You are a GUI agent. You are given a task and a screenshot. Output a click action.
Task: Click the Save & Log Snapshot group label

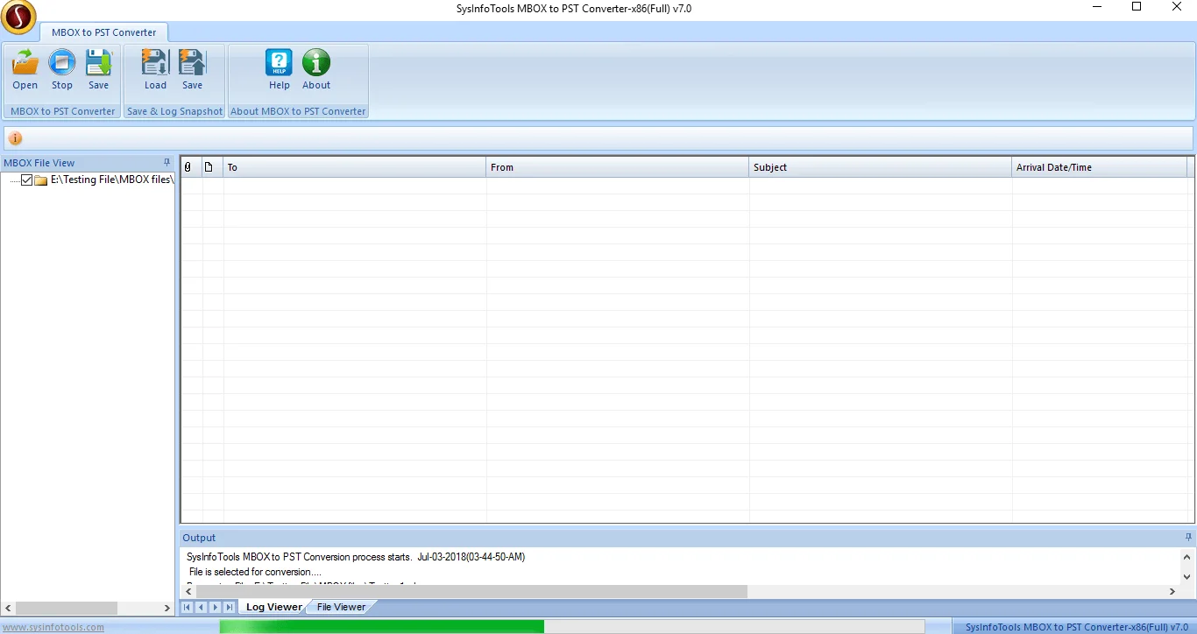point(174,111)
